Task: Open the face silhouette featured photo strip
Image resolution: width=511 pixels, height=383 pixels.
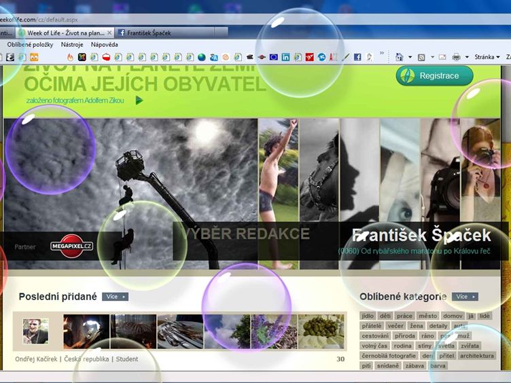Action: pos(359,194)
